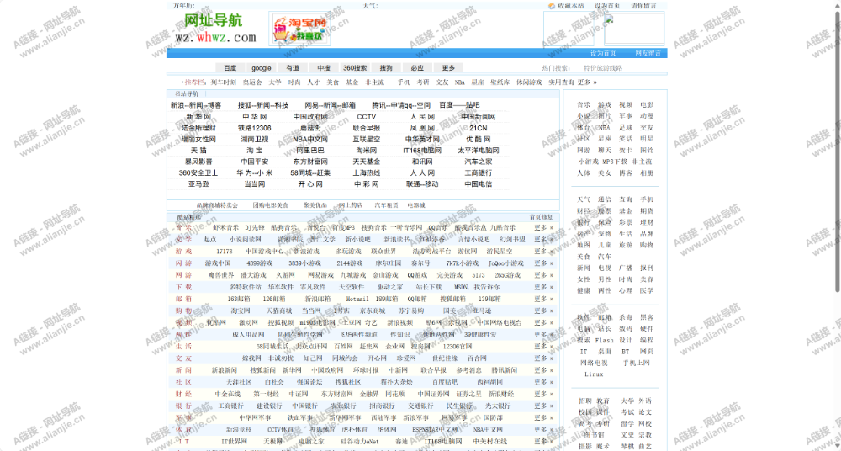Expand 更多 » in the 闪游 row
This screenshot has width=841, height=451.
pos(543,263)
